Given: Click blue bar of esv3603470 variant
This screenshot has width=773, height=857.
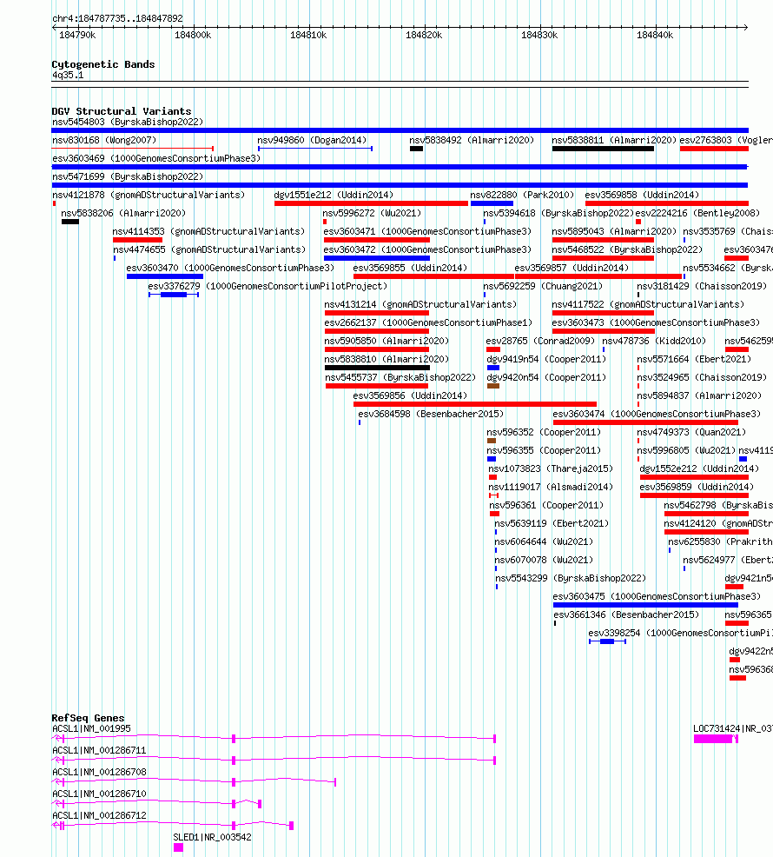Looking at the screenshot, I should 165,276.
